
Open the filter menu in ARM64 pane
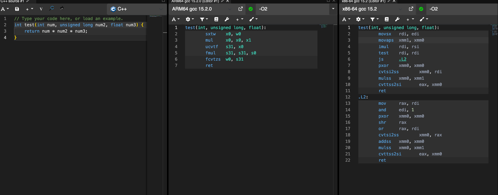point(204,19)
